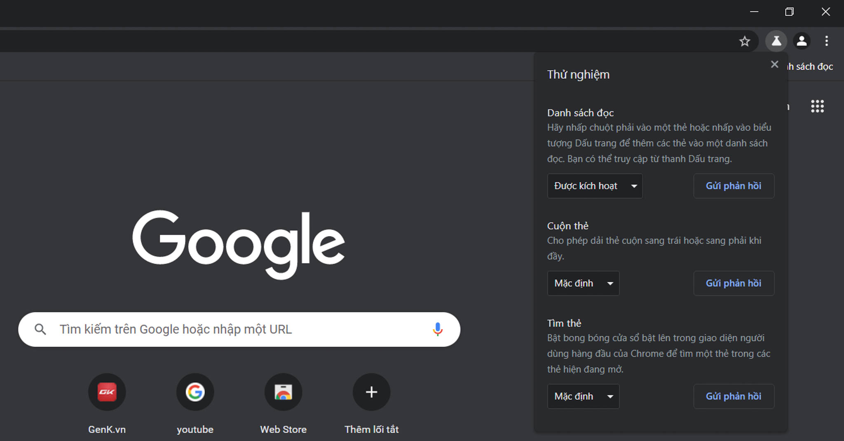
Task: Click Thêm lối tắt plus button
Action: (x=371, y=392)
